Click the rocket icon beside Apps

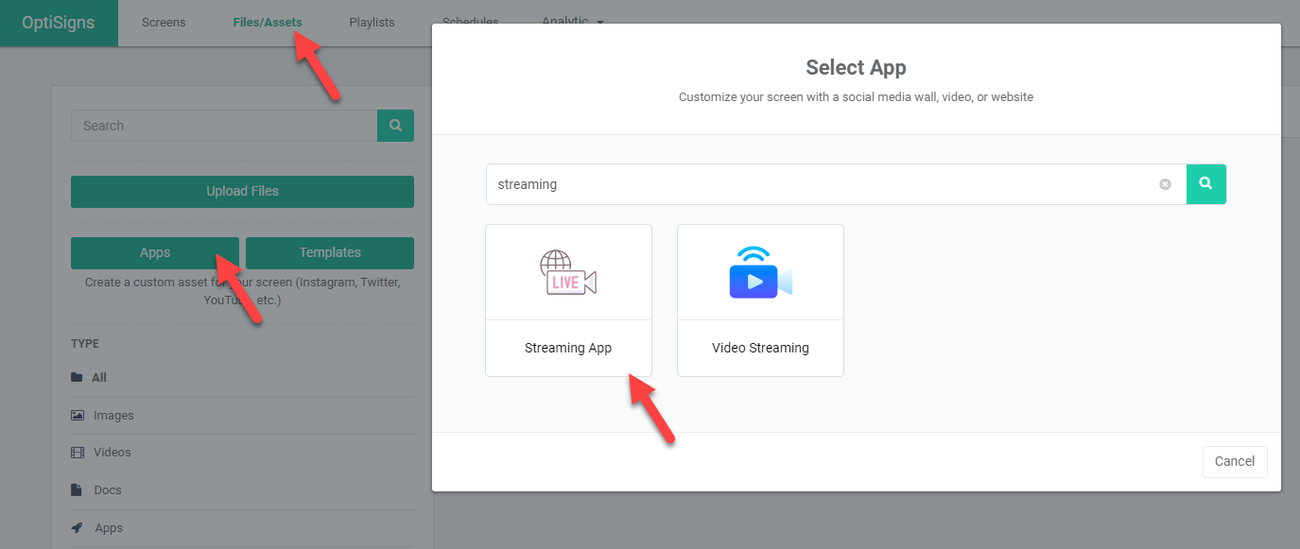[x=77, y=528]
